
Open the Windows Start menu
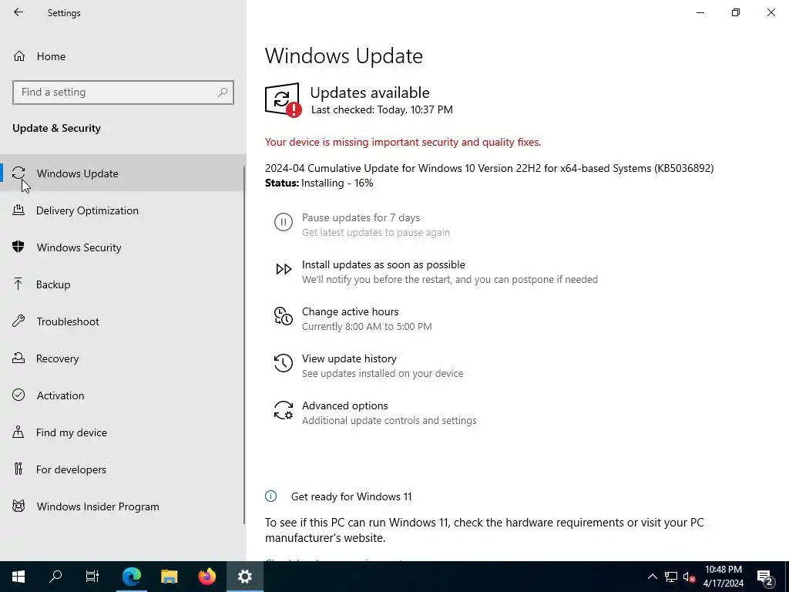[x=18, y=577]
